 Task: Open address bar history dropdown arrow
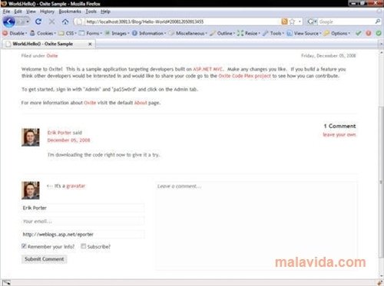(300, 21)
